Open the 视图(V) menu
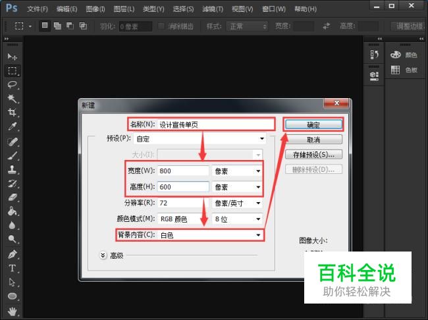Screen dimensions: 428x320 pyautogui.click(x=242, y=9)
